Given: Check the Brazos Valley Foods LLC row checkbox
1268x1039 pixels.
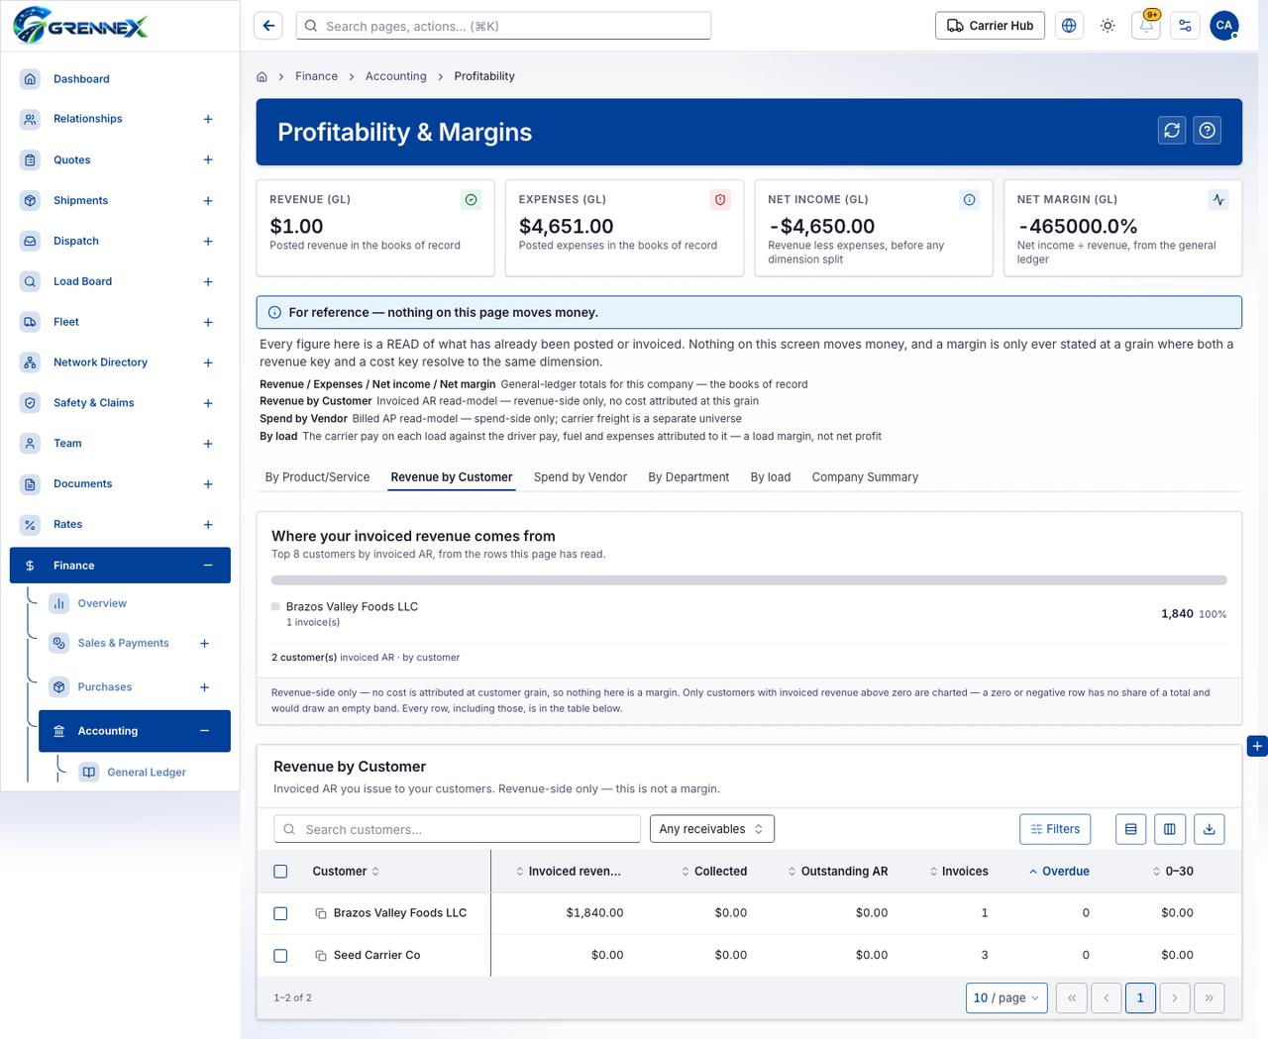Looking at the screenshot, I should pos(280,913).
